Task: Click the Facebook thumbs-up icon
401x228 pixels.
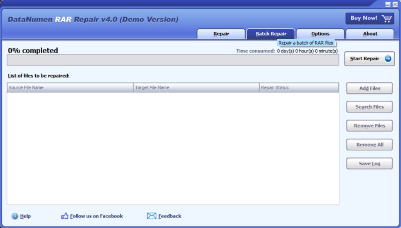Action: [x=65, y=216]
